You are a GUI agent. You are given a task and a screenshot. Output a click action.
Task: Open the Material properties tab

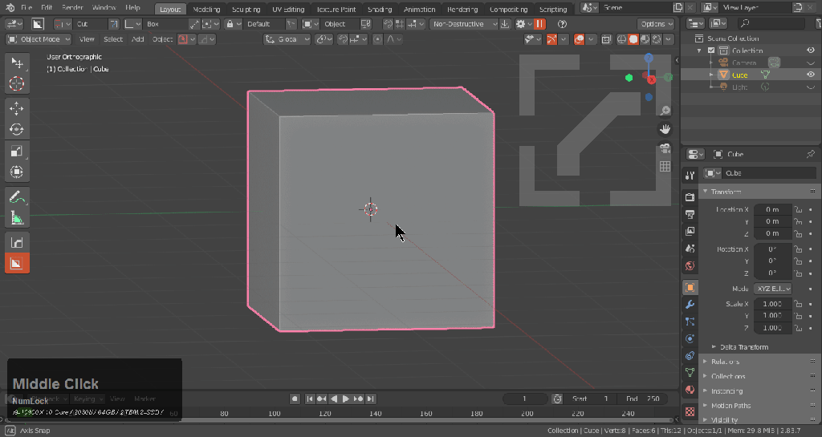tap(690, 390)
